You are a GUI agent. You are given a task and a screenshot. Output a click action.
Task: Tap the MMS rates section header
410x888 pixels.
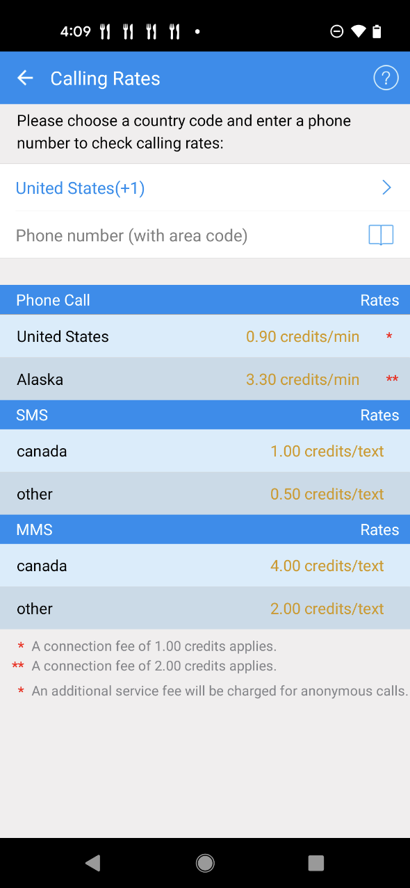(x=205, y=529)
